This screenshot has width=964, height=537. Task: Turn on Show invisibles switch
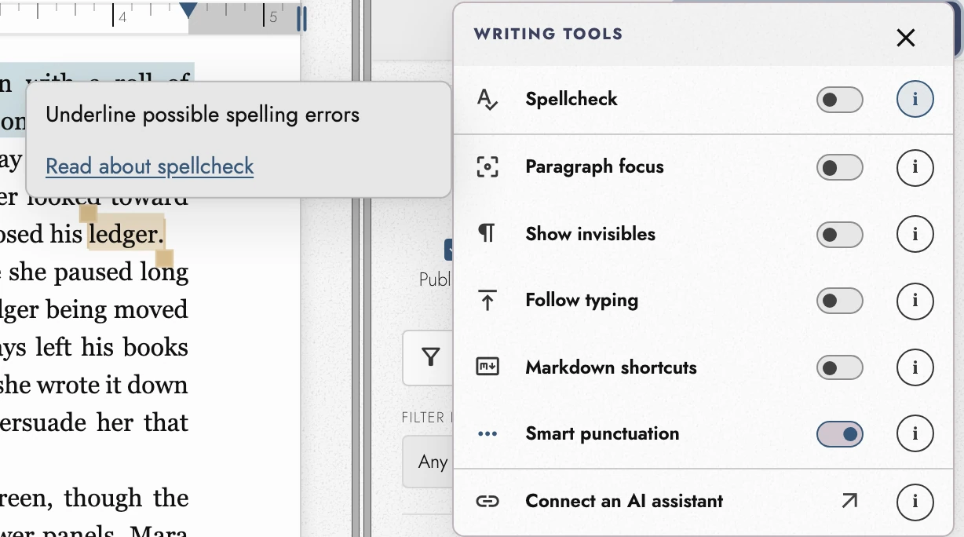click(x=840, y=234)
